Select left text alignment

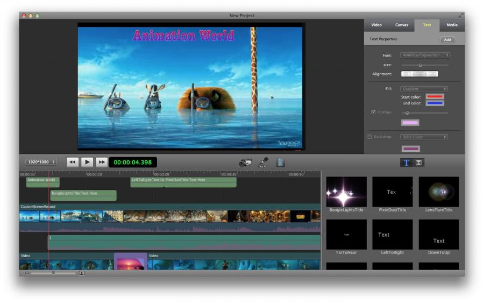(x=408, y=74)
